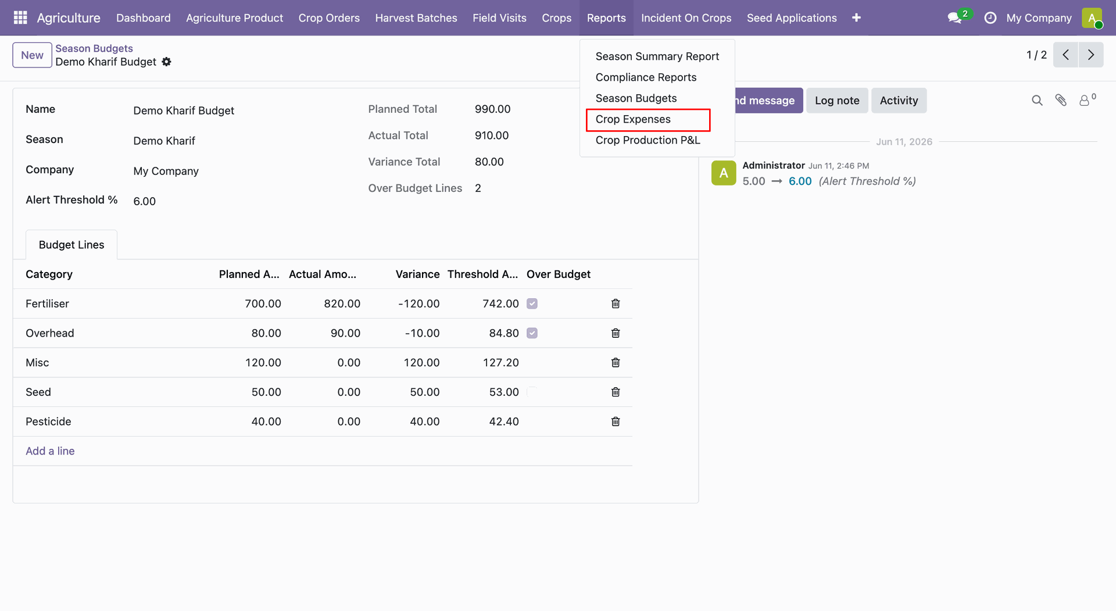Delete the Fertiliser budget line
The height and width of the screenshot is (611, 1116).
616,303
